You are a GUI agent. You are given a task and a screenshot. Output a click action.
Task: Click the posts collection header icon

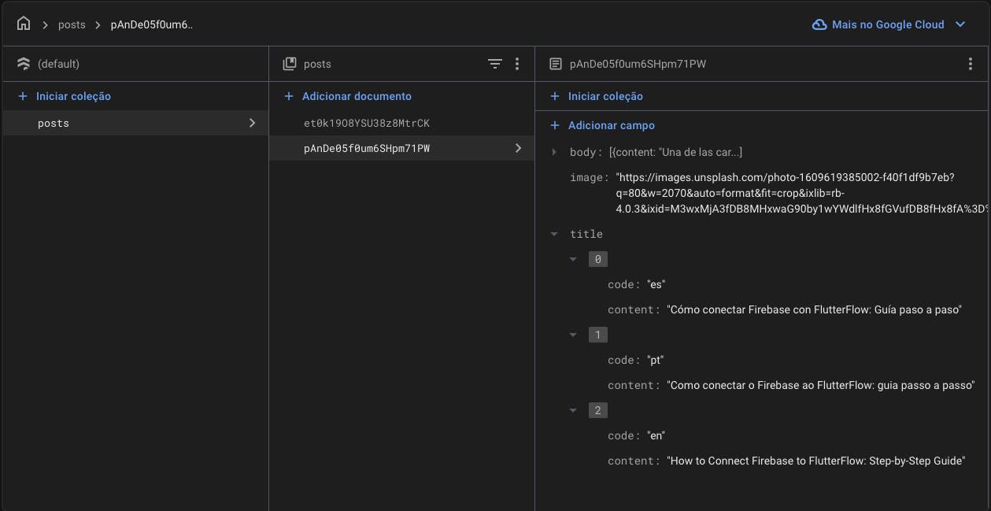[290, 64]
